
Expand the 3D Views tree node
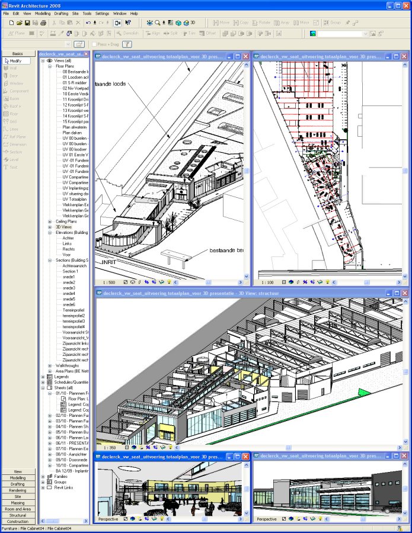(50, 227)
